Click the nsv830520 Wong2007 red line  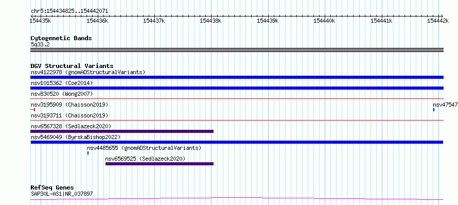[x=237, y=99]
